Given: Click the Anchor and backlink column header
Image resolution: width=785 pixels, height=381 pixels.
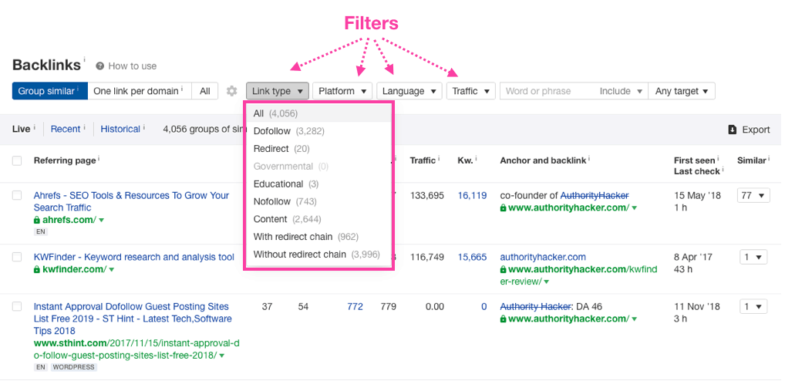Looking at the screenshot, I should point(543,160).
